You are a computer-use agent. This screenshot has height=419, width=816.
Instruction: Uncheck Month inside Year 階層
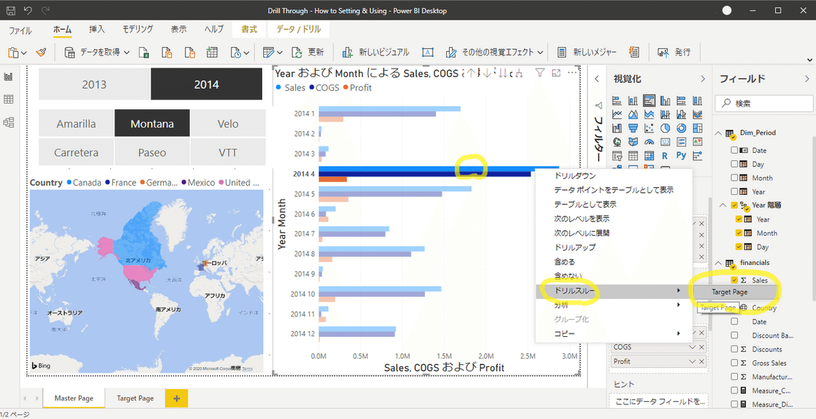pos(740,233)
